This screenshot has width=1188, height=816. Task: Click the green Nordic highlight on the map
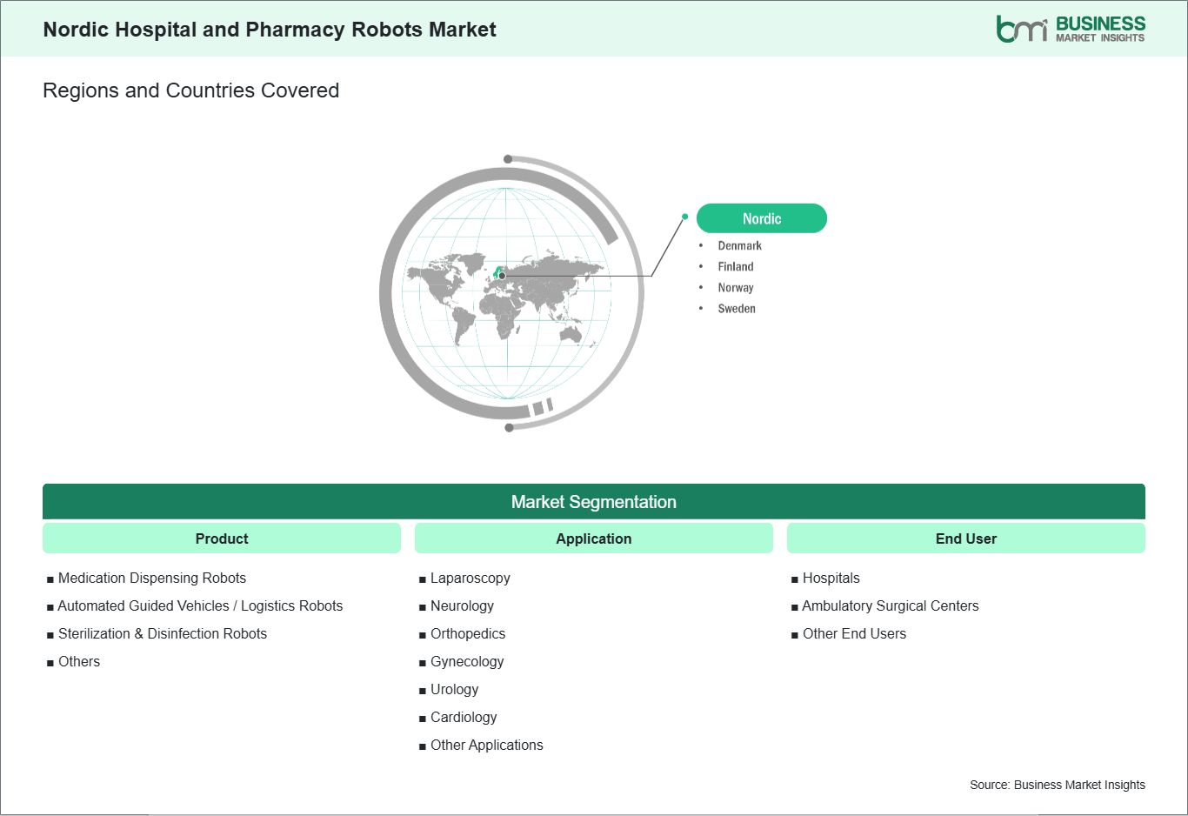click(x=498, y=271)
